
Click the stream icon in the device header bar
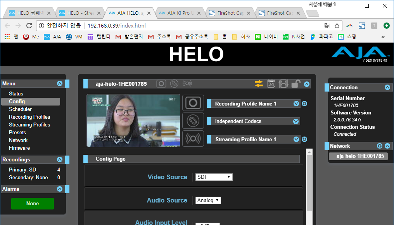pyautogui.click(x=187, y=83)
